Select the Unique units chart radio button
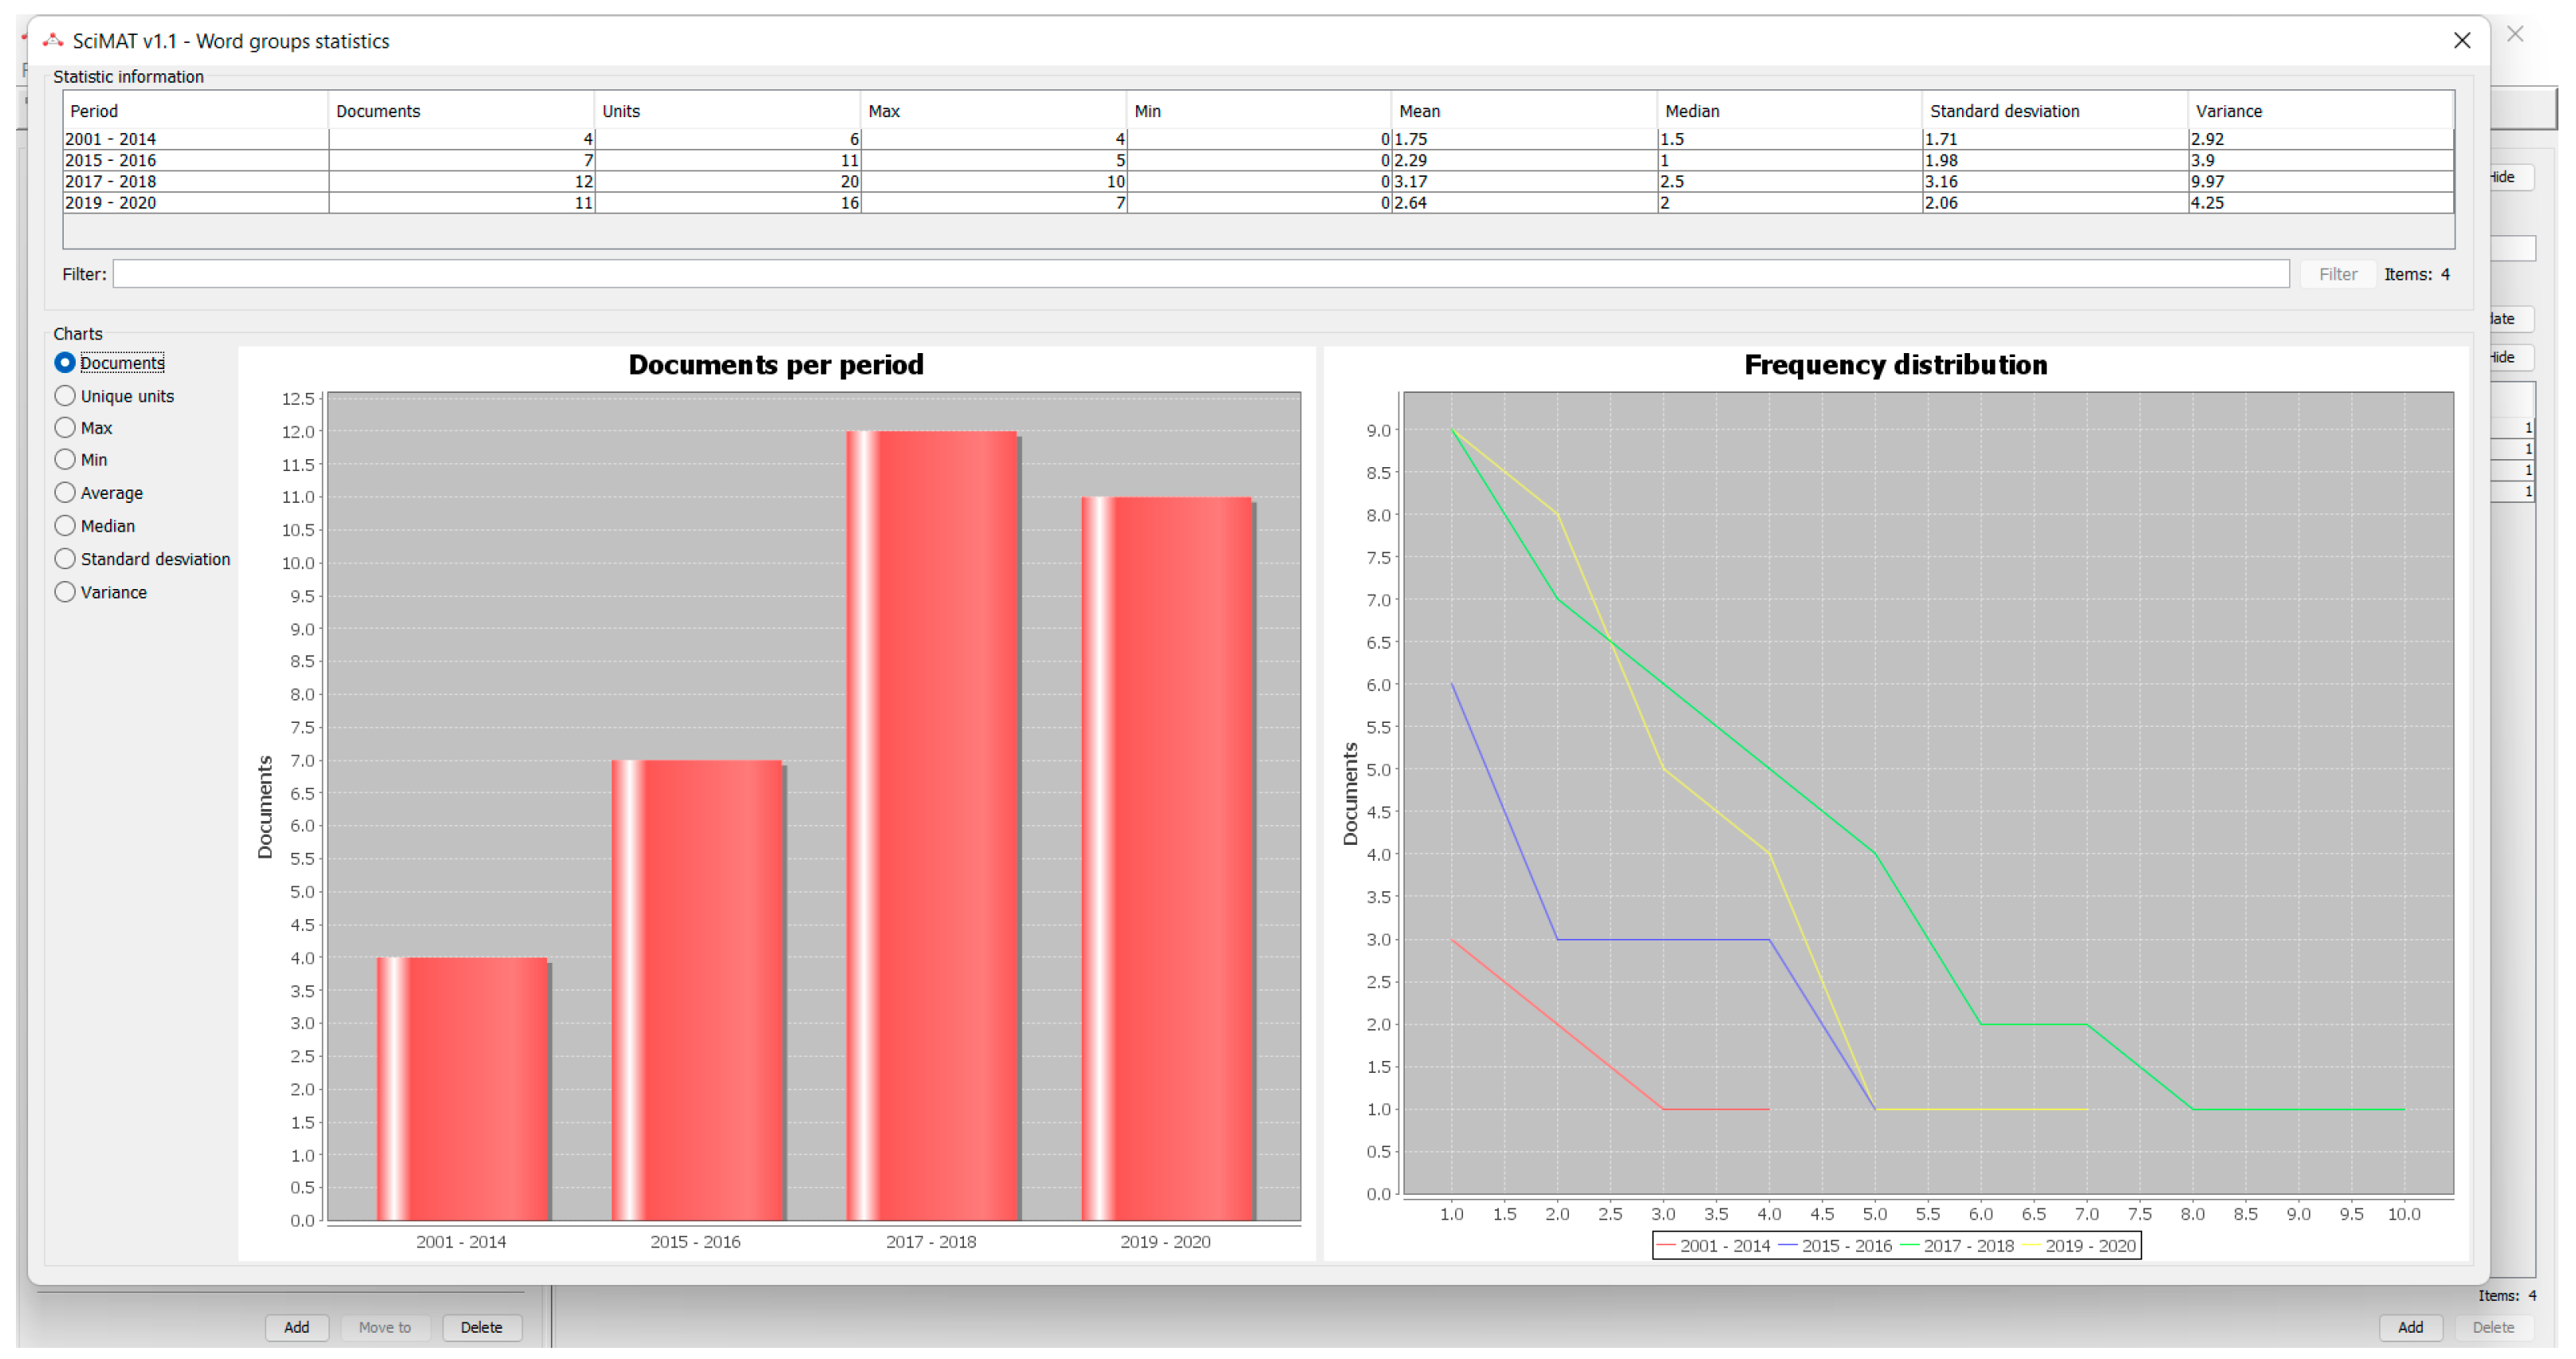Screen dimensions: 2576x1359 click(x=65, y=396)
